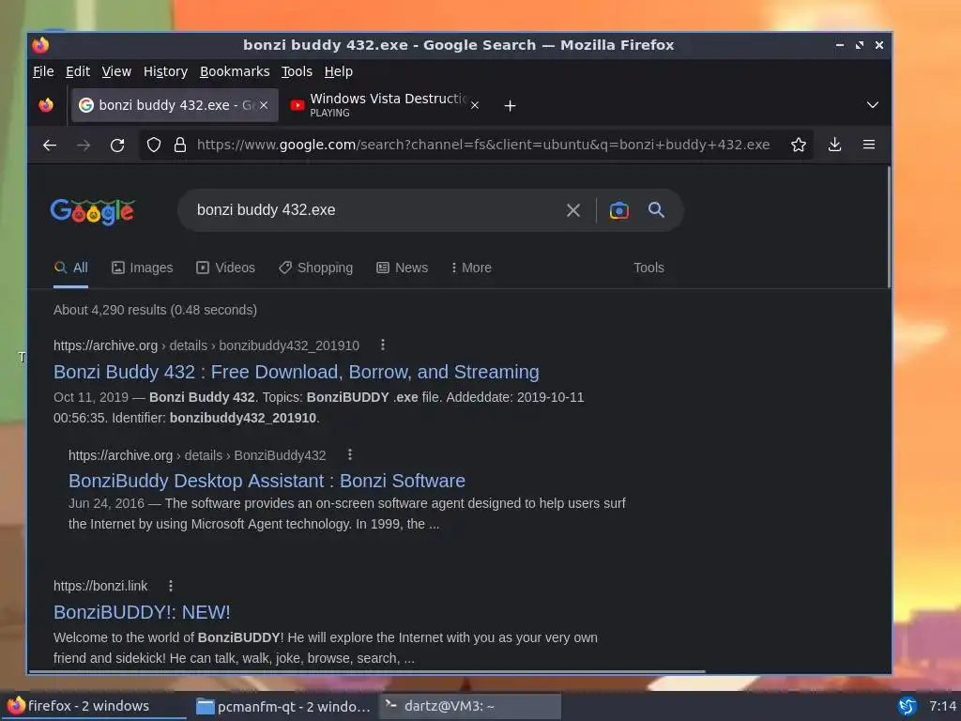Open BonziBuddy Desktop Assistant link
961x721 pixels.
(267, 482)
